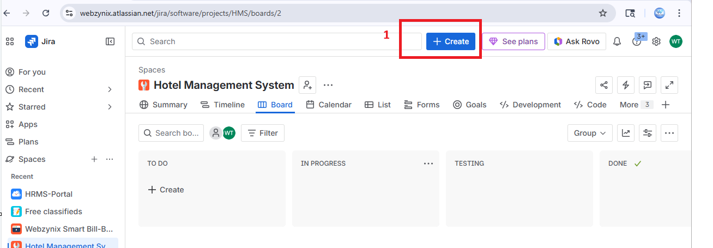This screenshot has width=713, height=248.
Task: Toggle the WT assignee avatar filter
Action: tap(229, 133)
